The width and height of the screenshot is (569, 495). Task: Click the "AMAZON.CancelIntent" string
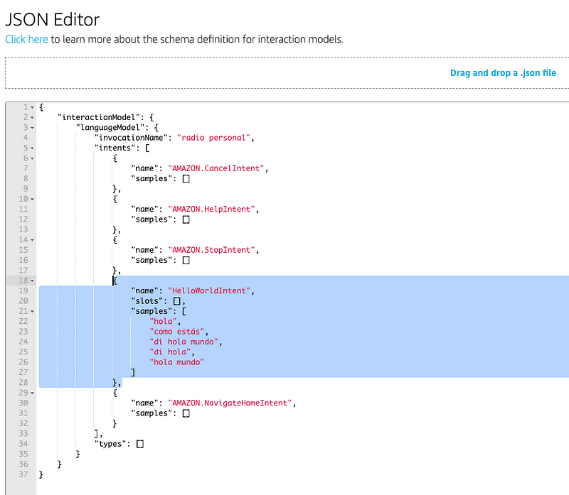[x=217, y=168]
